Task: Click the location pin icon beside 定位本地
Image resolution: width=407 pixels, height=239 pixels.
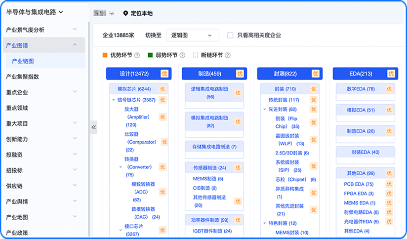Action: [x=125, y=13]
